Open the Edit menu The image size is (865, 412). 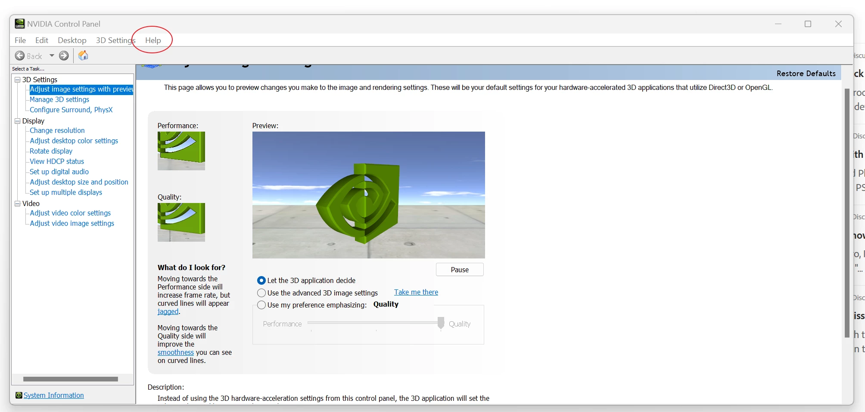(x=42, y=40)
